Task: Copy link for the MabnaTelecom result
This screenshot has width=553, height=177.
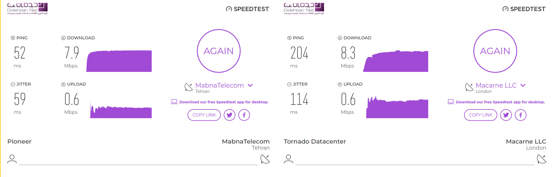Action: point(204,115)
